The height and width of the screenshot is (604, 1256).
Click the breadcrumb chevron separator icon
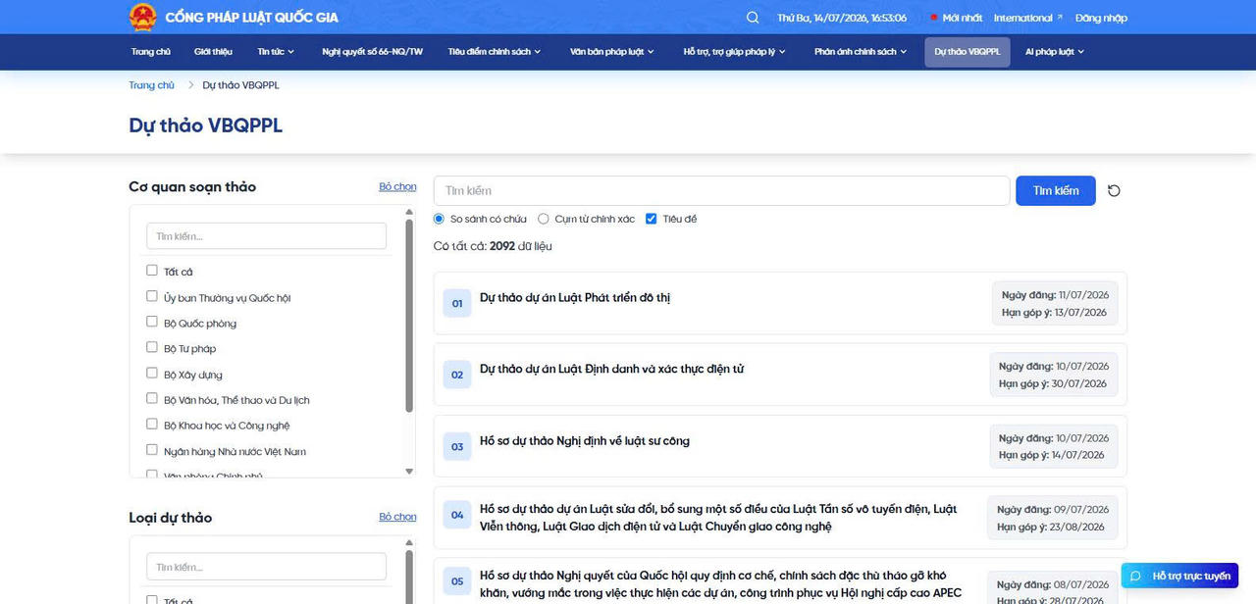point(190,85)
